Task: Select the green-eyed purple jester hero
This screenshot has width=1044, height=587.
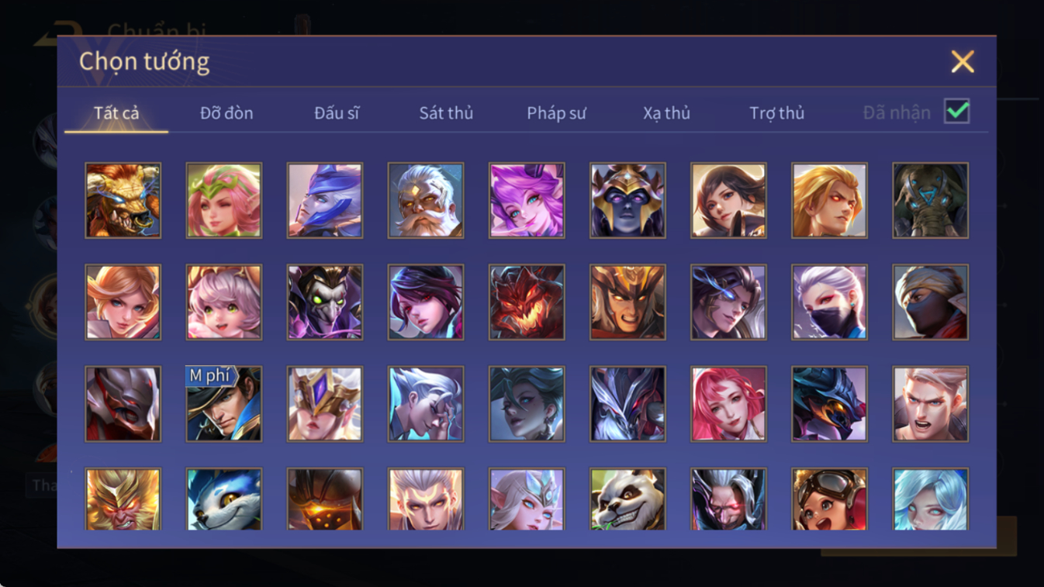Action: pyautogui.click(x=325, y=302)
